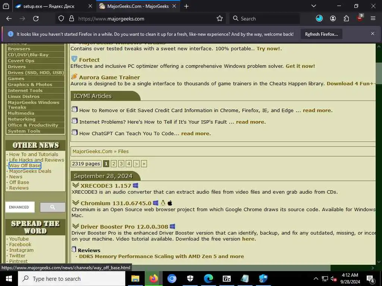Open the shield tracking protection icon
This screenshot has width=382, height=286.
[61, 19]
